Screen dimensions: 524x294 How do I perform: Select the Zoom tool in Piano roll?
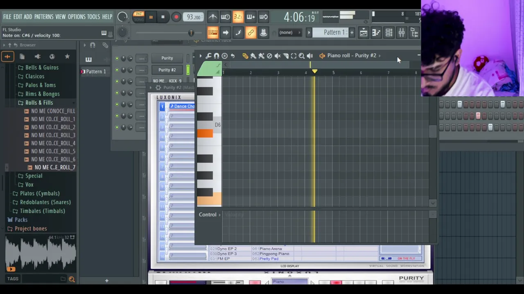(302, 56)
